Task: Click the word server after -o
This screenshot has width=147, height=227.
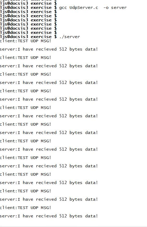Action: [119, 8]
